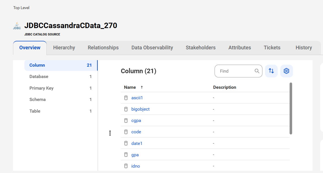Screen dimensions: 323x173
Task: Click the column icon beside date1
Action: pyautogui.click(x=126, y=143)
